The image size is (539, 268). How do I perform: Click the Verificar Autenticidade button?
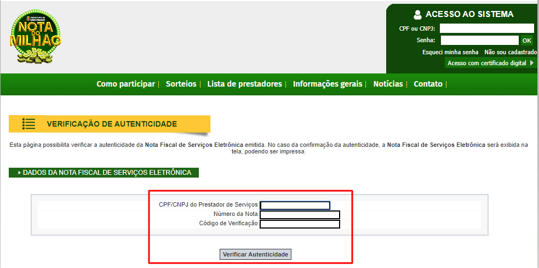point(255,254)
